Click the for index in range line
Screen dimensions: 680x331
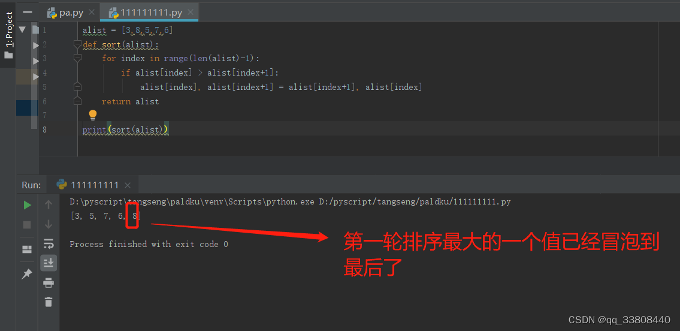click(x=180, y=59)
